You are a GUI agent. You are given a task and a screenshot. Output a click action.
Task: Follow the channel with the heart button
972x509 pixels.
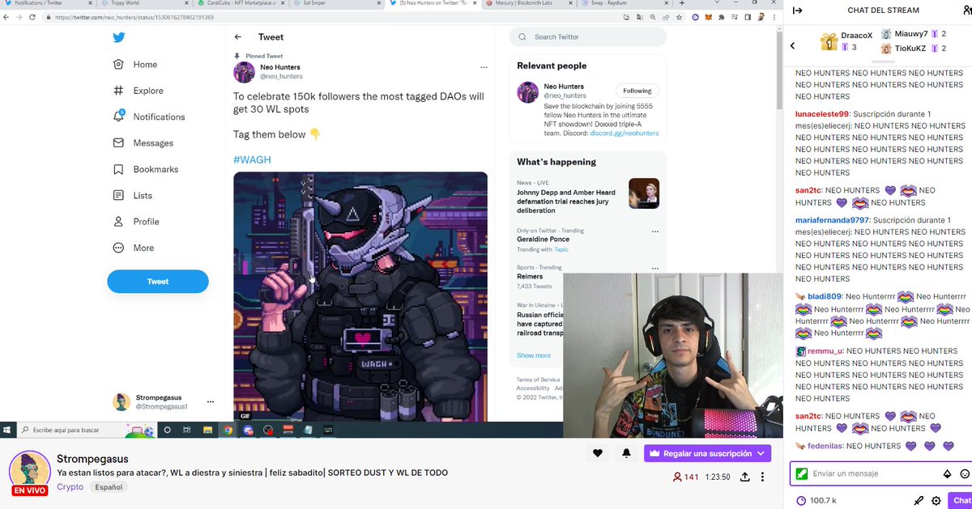[x=598, y=453]
